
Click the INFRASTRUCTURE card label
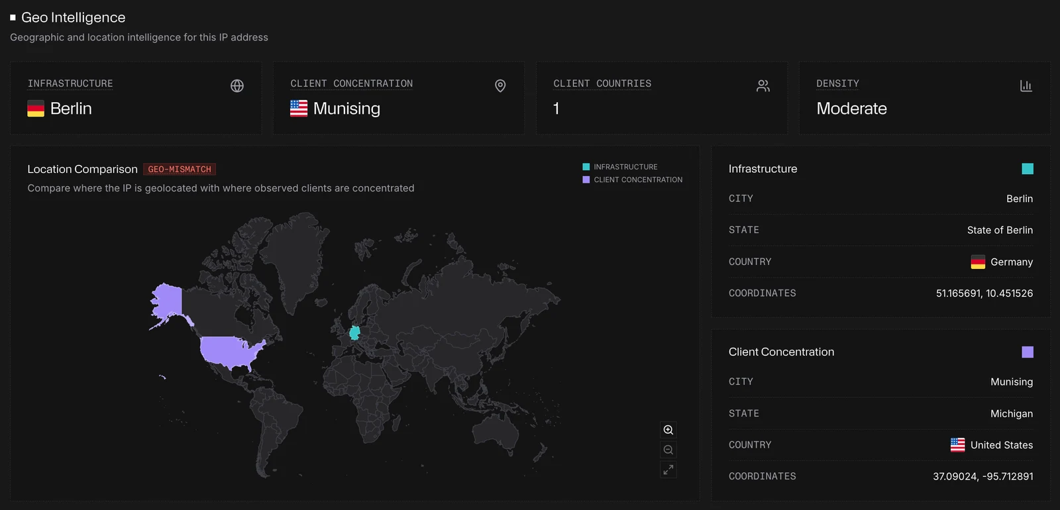tap(70, 83)
